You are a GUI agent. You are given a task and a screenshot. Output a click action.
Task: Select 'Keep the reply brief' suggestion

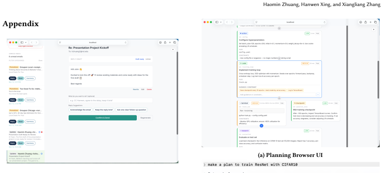pos(104,110)
